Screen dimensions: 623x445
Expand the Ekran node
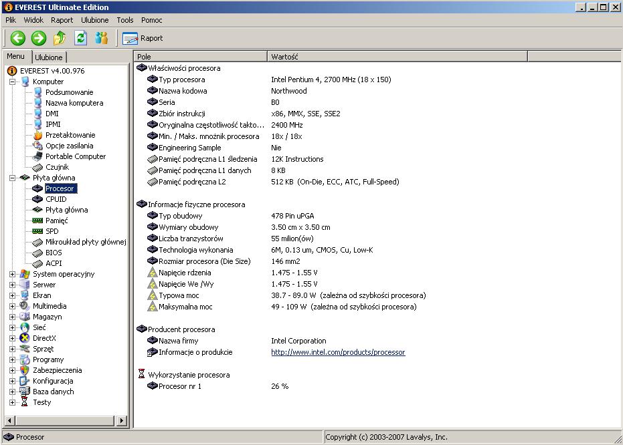(x=12, y=295)
